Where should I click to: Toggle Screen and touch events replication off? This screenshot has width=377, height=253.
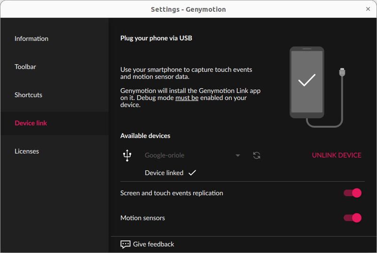(352, 193)
